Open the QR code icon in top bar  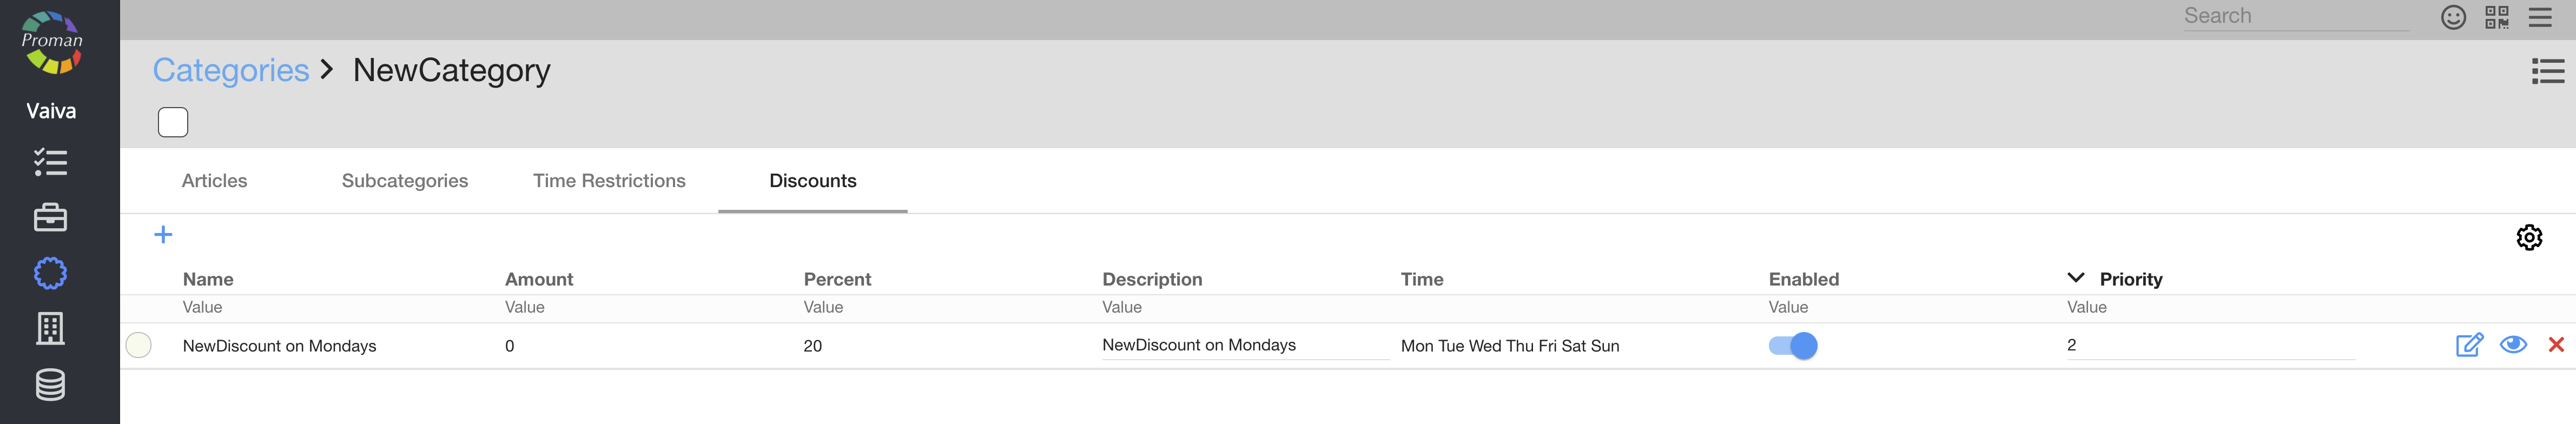tap(2496, 17)
